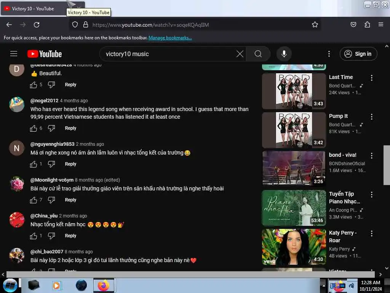Image resolution: width=390 pixels, height=293 pixels.
Task: Reply to the @nogel2012 comment
Action: pos(70,128)
